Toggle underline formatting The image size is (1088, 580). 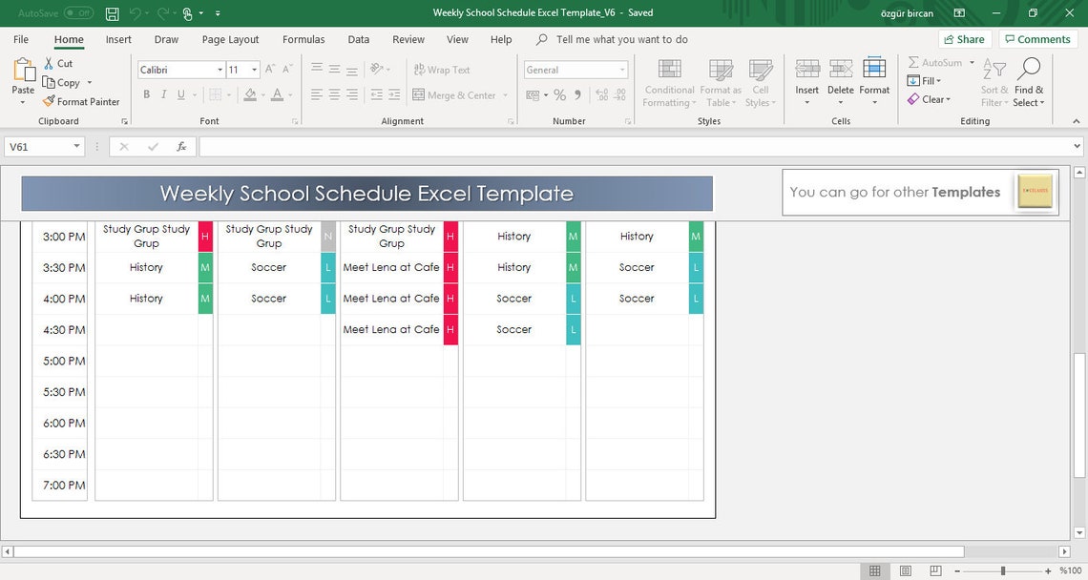(179, 94)
